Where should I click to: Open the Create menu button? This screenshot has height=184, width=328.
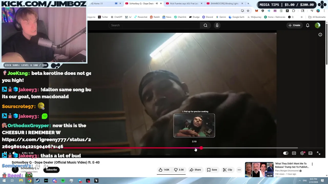pyautogui.click(x=294, y=25)
